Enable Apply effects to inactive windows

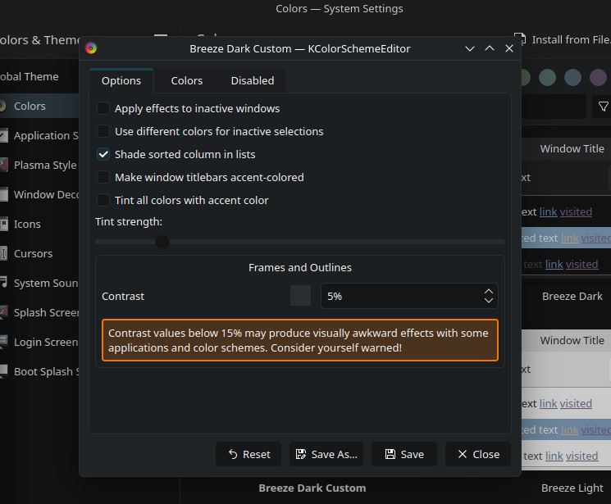point(103,108)
